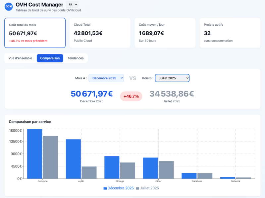265x198 pixels.
Task: Open the Tendances tab
Action: point(76,58)
